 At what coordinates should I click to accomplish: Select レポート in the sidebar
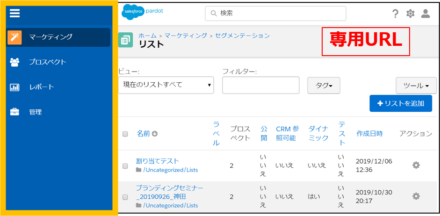point(41,87)
